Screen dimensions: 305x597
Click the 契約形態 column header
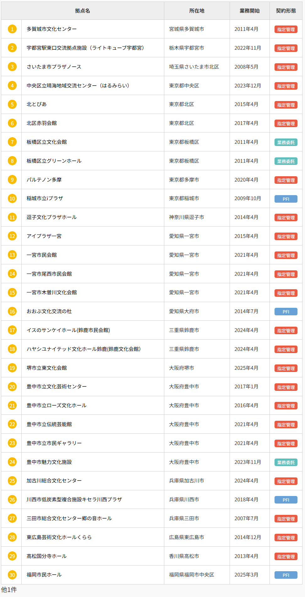pos(286,11)
